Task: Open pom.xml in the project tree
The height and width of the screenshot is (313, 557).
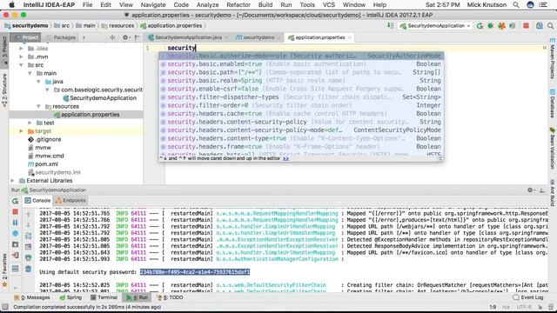Action: (x=43, y=164)
